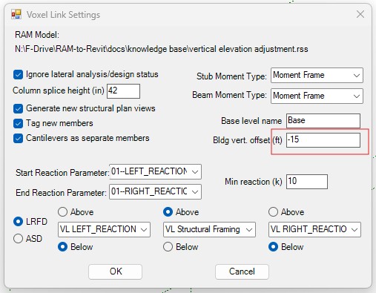Click the End Reaction Parameter: label

point(61,193)
